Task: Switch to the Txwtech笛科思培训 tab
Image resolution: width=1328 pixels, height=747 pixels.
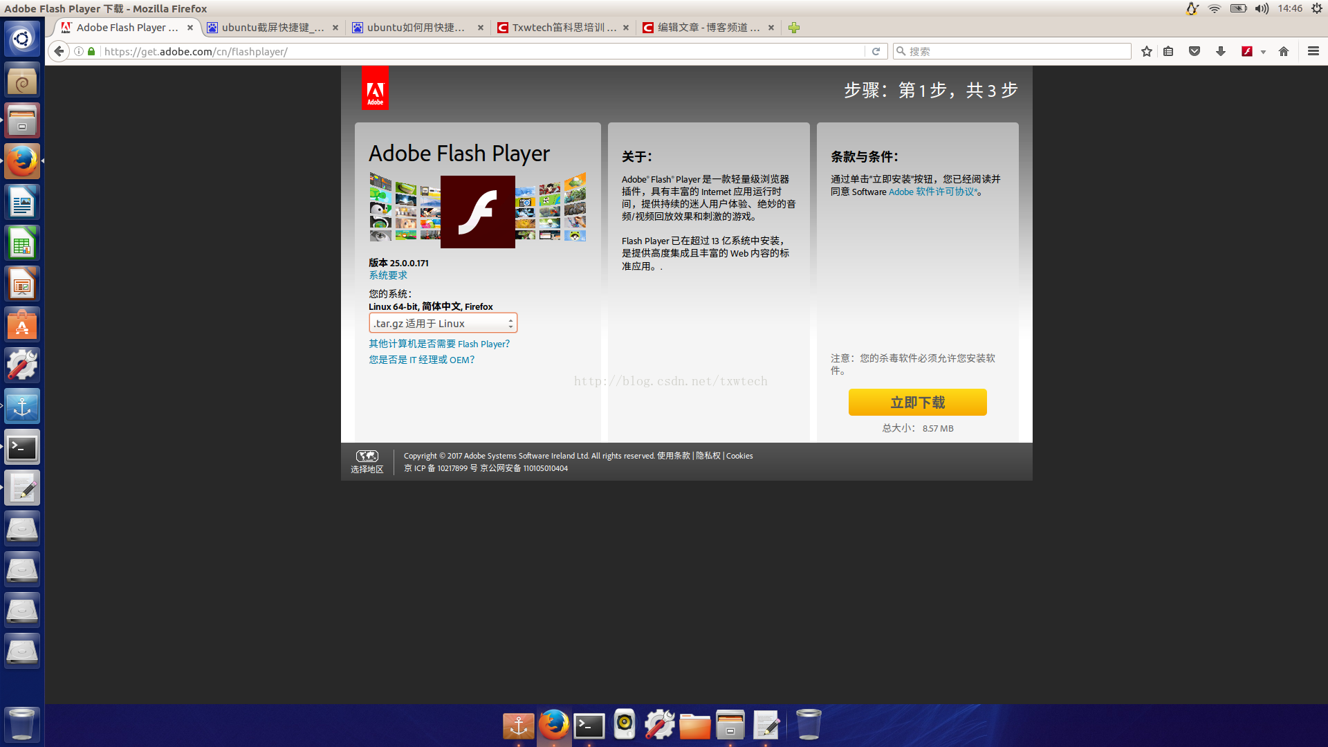Action: tap(564, 28)
